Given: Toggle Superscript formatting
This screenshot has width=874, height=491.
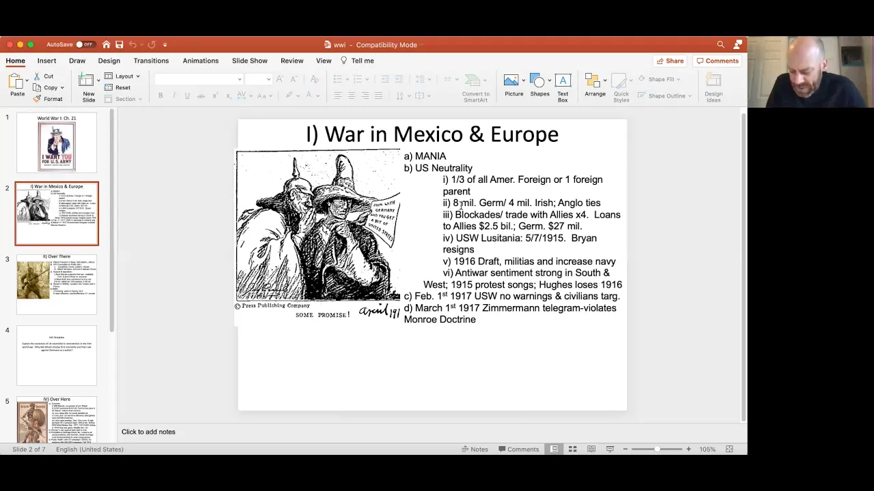Looking at the screenshot, I should click(214, 95).
